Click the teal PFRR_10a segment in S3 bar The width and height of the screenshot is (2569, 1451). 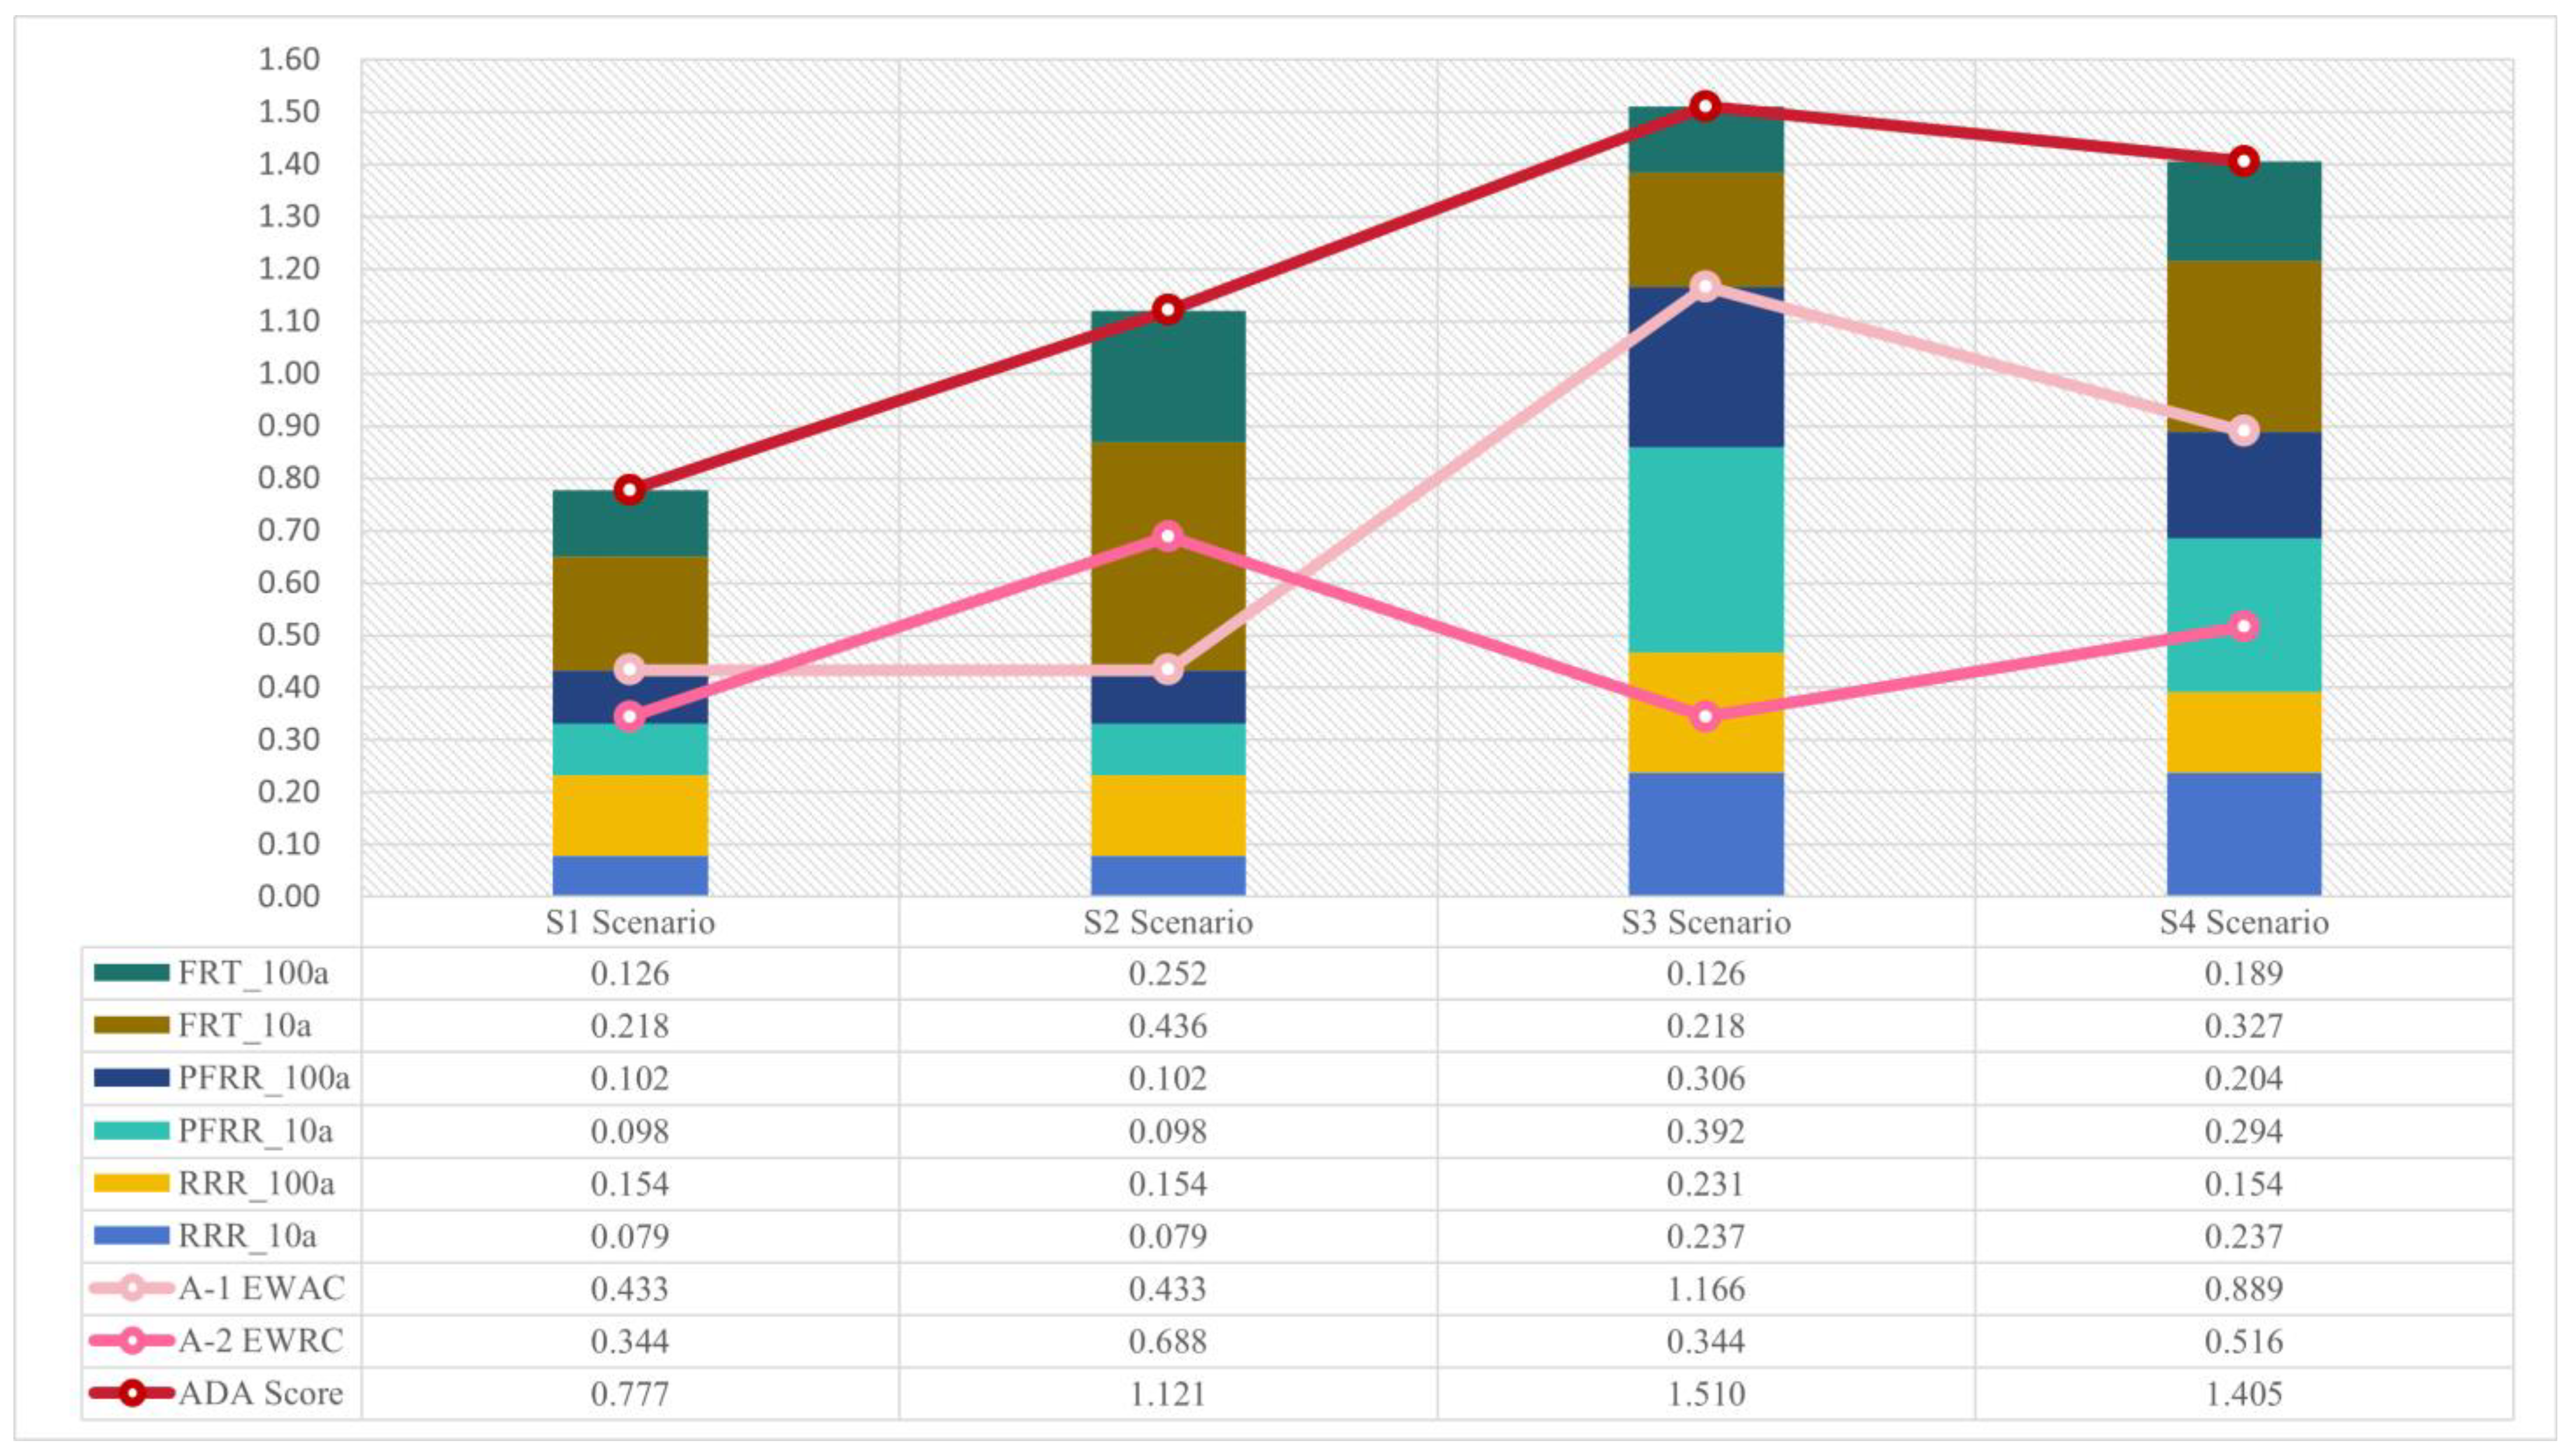(x=1705, y=549)
